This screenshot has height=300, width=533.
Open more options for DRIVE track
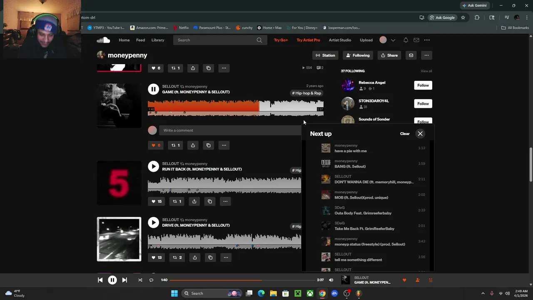point(226,257)
